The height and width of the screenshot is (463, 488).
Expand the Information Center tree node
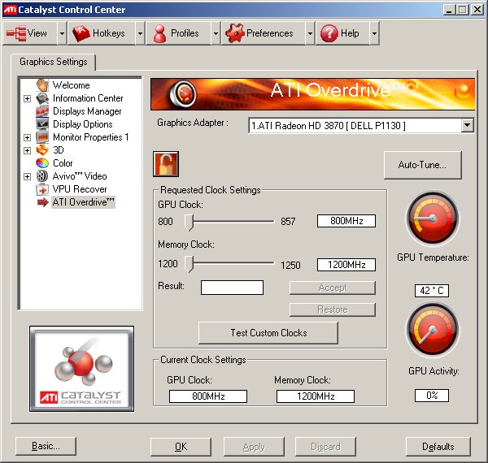coord(27,98)
